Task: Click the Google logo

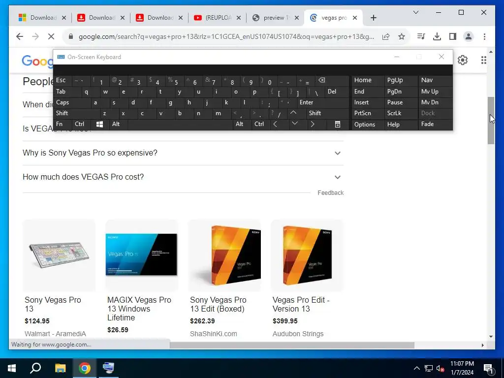Action: pyautogui.click(x=37, y=61)
